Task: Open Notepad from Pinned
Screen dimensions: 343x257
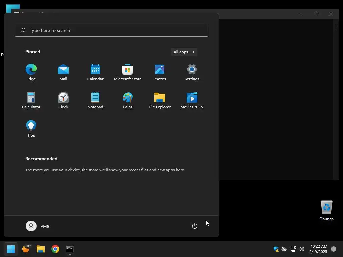Action: (95, 100)
